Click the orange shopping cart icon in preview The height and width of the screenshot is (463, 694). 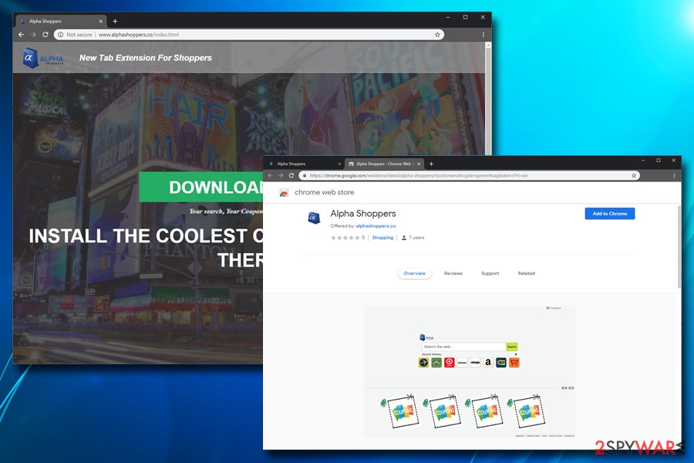tap(514, 363)
